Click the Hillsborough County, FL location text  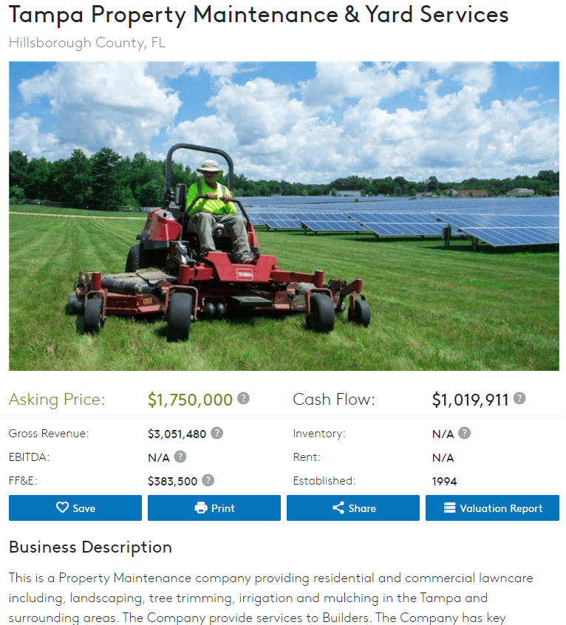[87, 43]
